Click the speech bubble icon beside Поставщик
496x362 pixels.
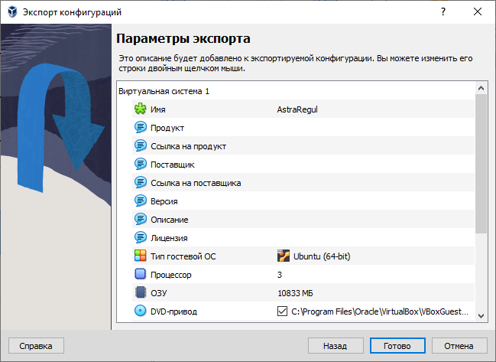pos(141,165)
